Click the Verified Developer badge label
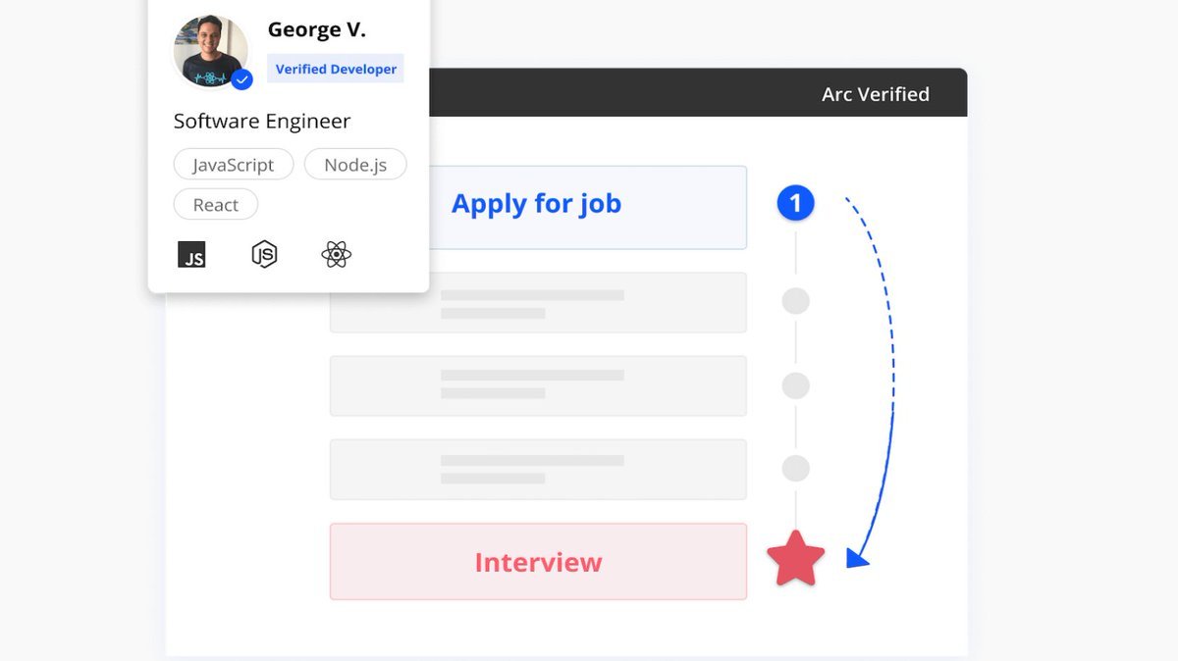 (x=336, y=69)
